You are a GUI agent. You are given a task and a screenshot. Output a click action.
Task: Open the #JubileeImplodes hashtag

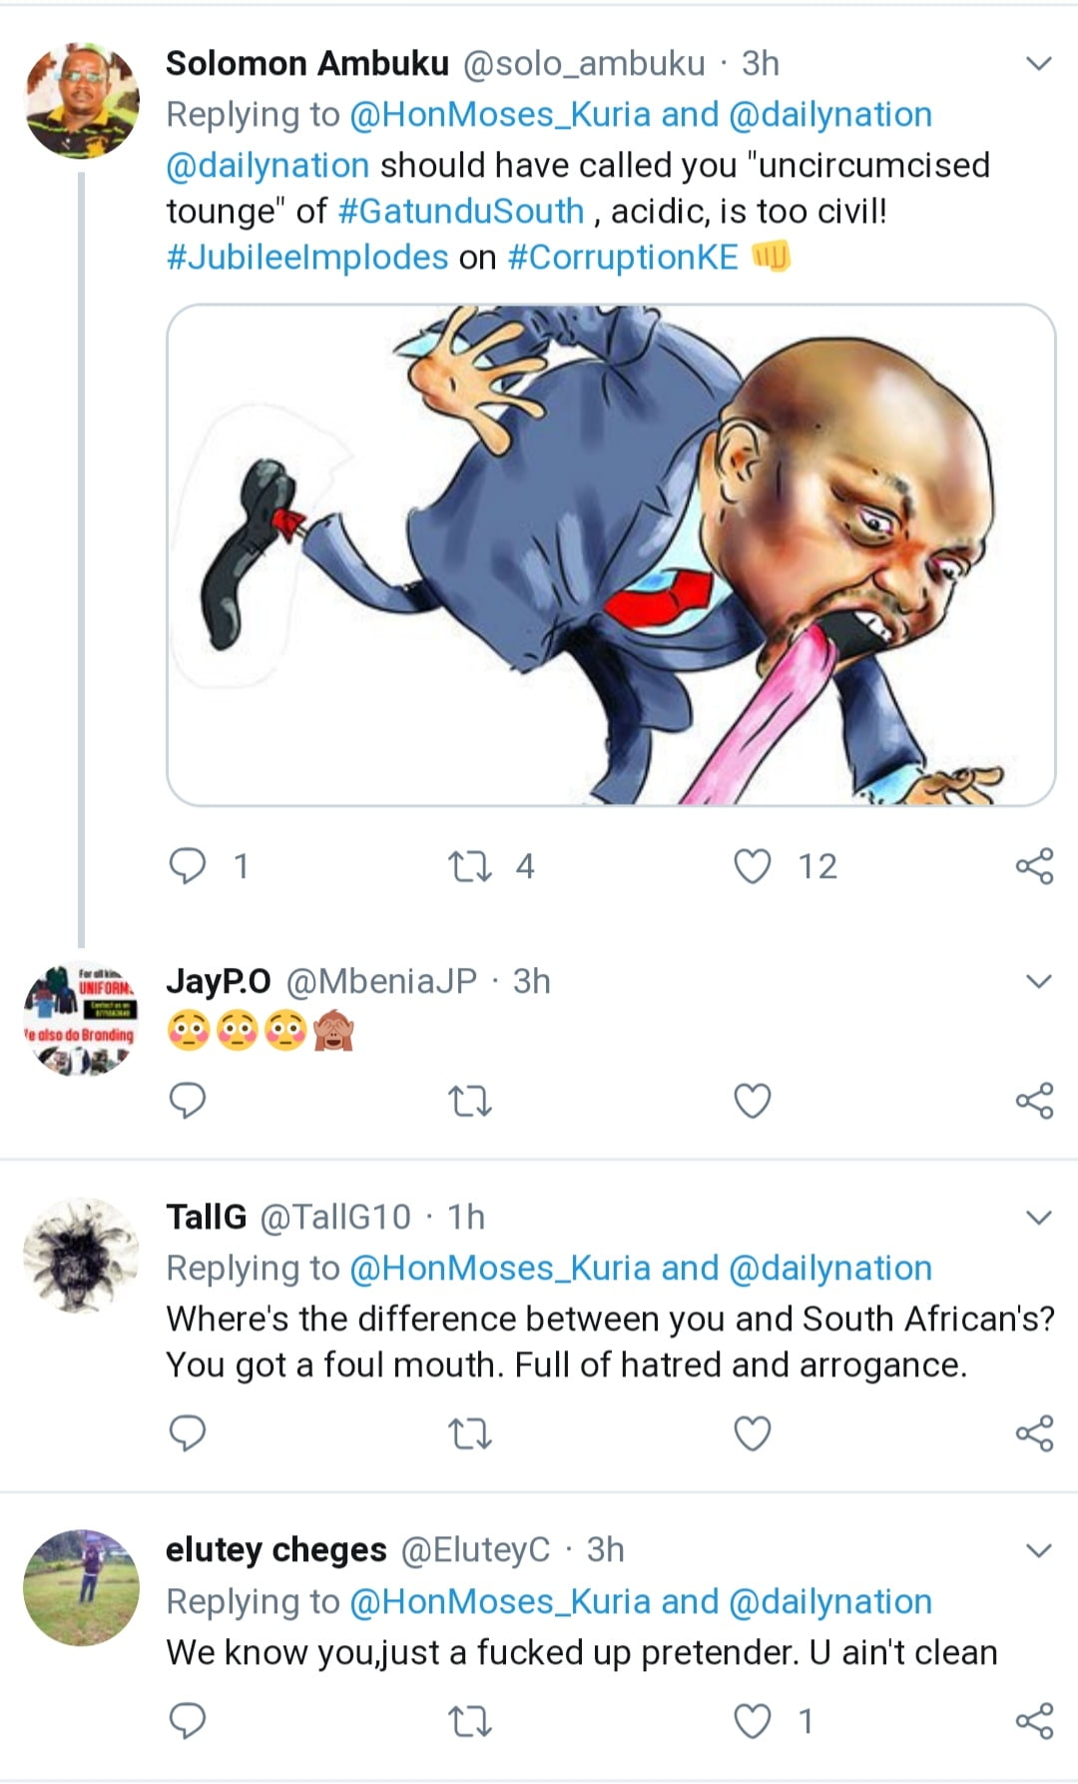point(307,258)
